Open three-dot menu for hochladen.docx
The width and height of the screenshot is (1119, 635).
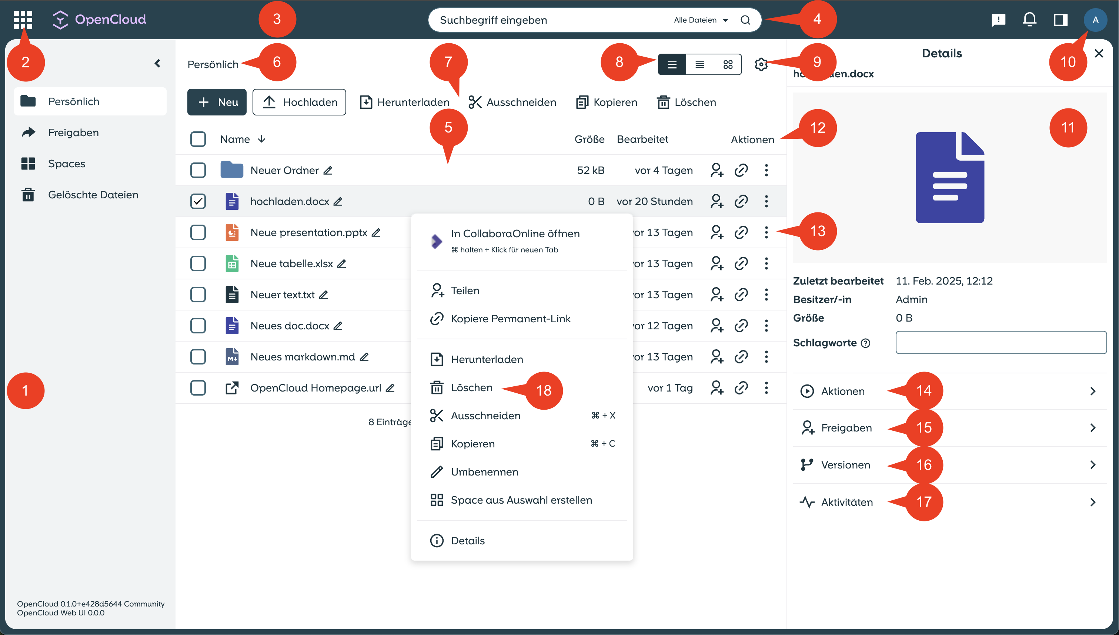[766, 201]
